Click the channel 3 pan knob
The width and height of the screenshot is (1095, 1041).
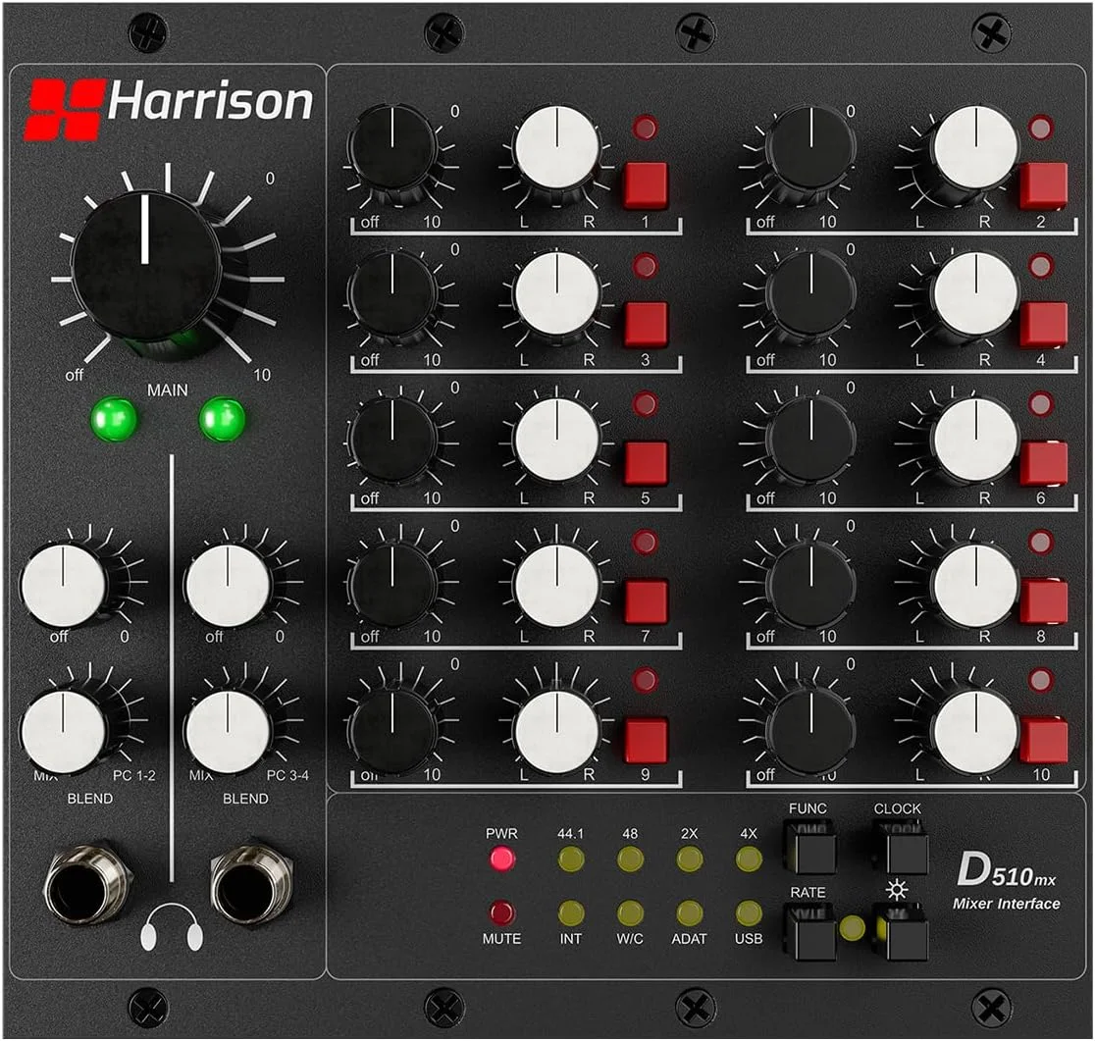[x=556, y=293]
